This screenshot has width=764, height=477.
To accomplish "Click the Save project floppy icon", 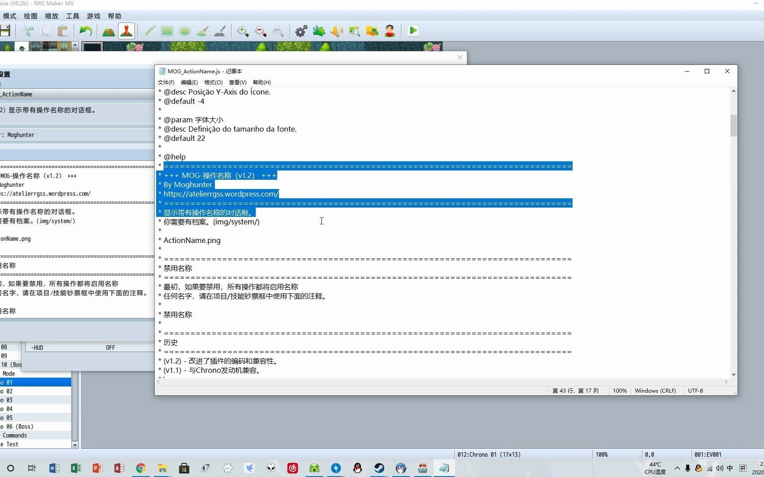I will (5, 31).
